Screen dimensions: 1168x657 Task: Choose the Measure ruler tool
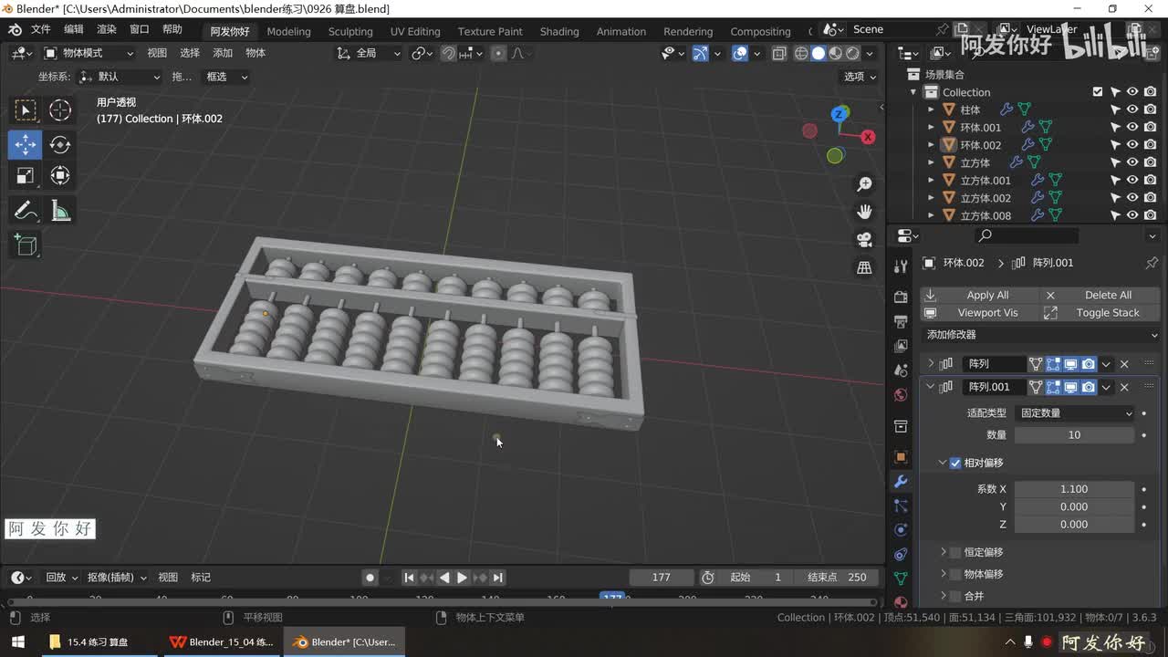[60, 212]
